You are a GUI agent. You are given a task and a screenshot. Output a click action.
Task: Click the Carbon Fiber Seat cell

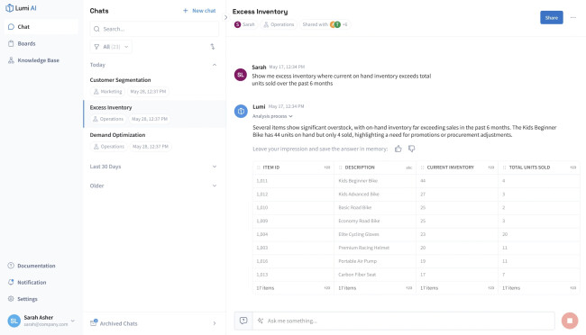[x=375, y=275]
